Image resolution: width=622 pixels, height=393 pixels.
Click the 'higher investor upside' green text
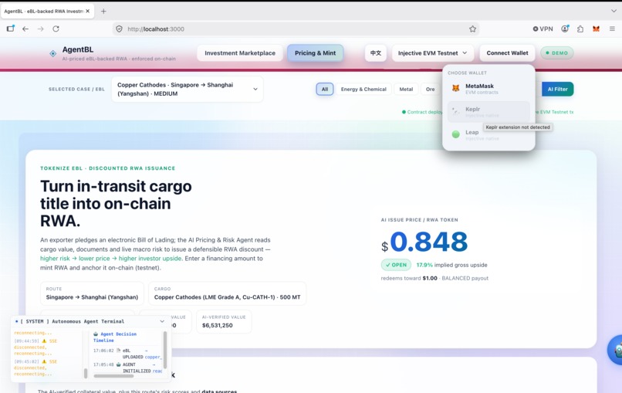click(150, 259)
